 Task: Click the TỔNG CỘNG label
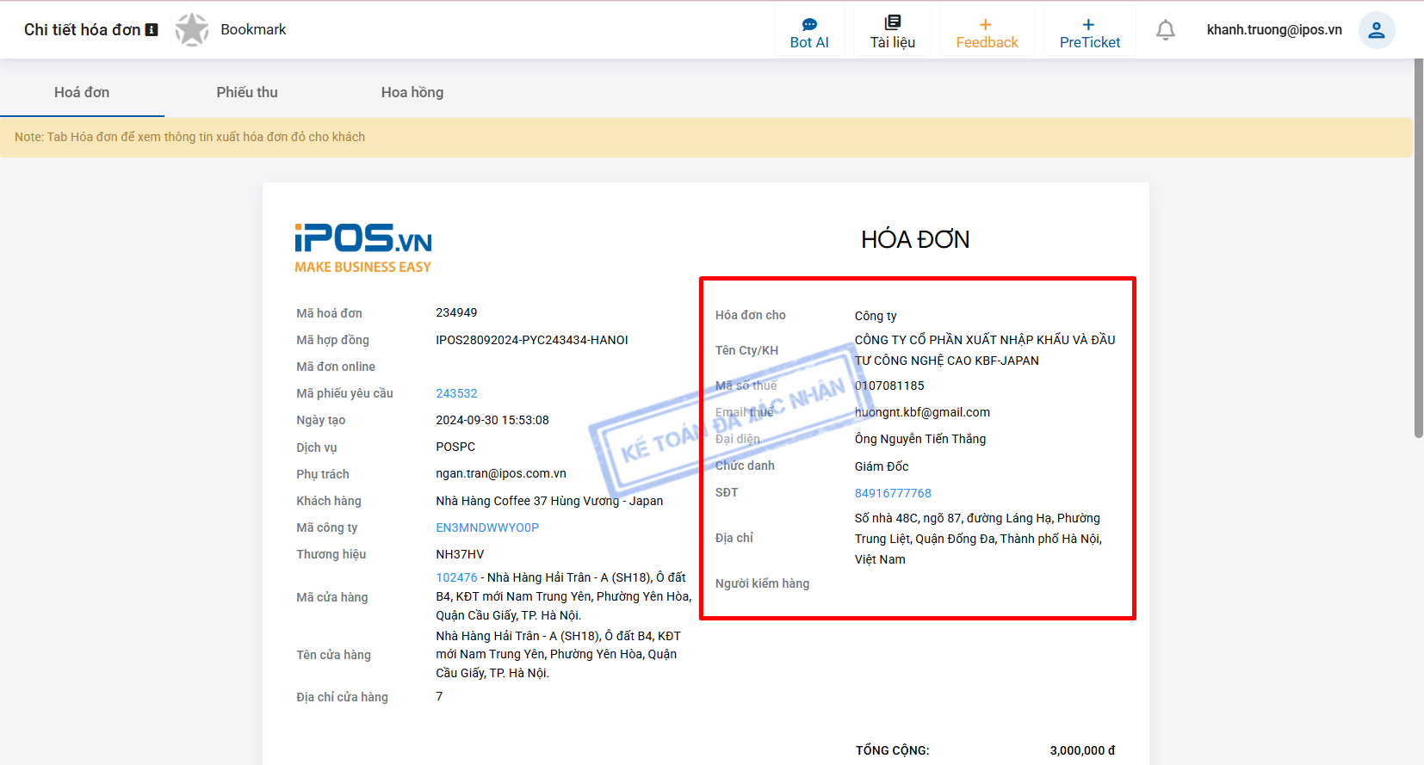click(892, 750)
